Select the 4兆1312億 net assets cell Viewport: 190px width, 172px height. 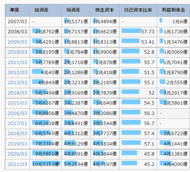[76, 134]
